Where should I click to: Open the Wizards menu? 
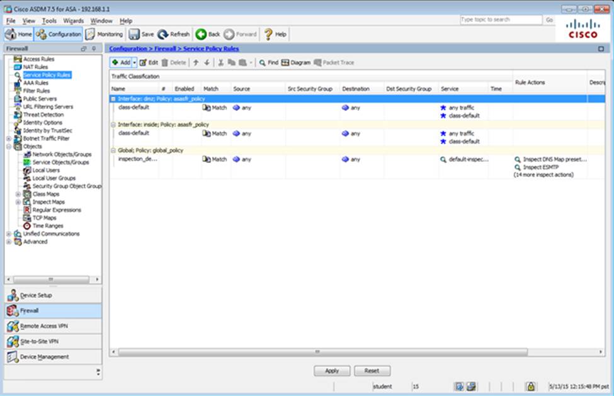pyautogui.click(x=73, y=21)
